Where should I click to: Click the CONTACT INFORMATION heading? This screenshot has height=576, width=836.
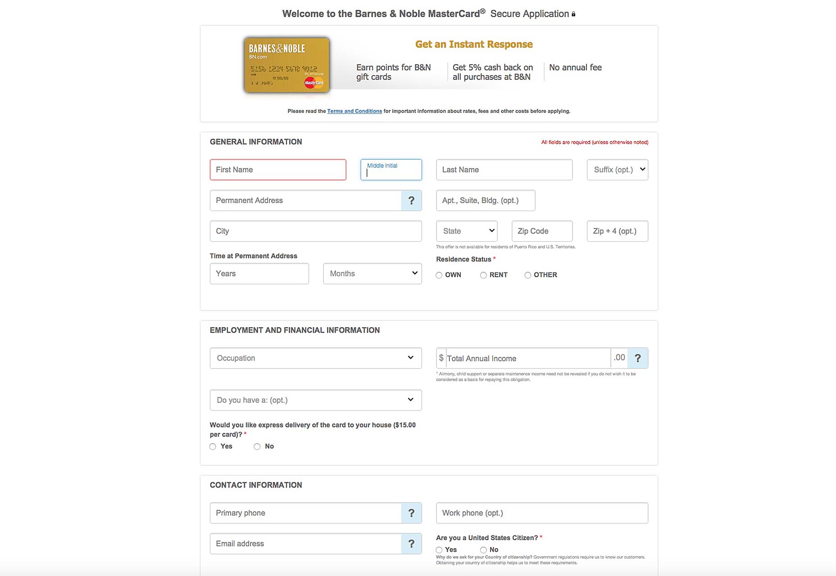[x=256, y=485]
